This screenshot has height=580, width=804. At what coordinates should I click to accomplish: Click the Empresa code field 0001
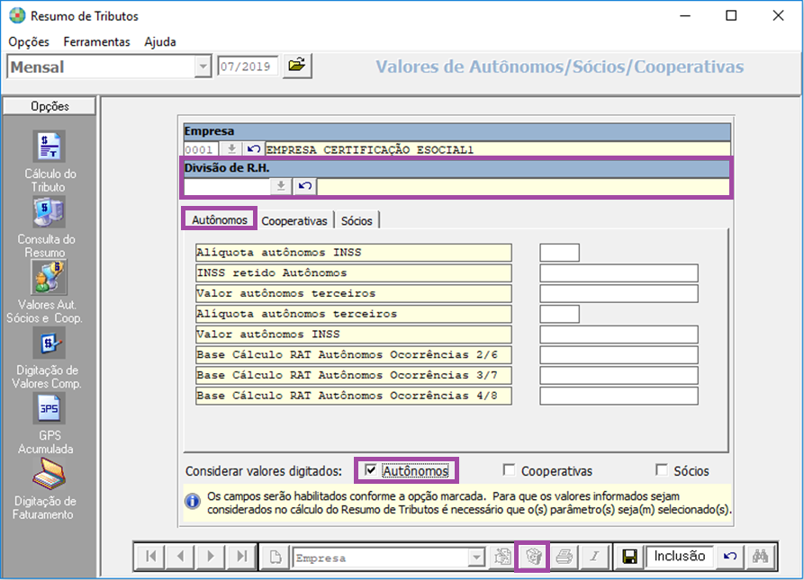201,149
